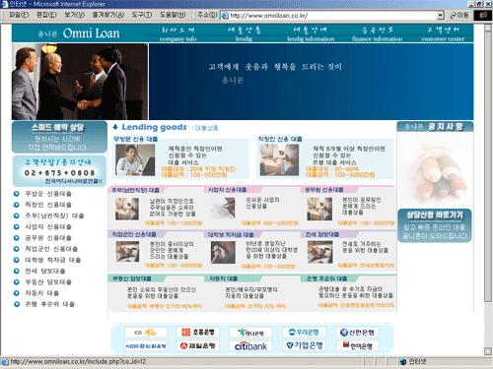Open the citibank logo link
The image size is (493, 369).
(x=250, y=345)
